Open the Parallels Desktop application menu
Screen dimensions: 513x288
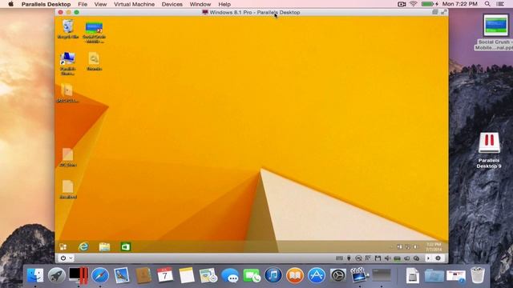pyautogui.click(x=46, y=4)
